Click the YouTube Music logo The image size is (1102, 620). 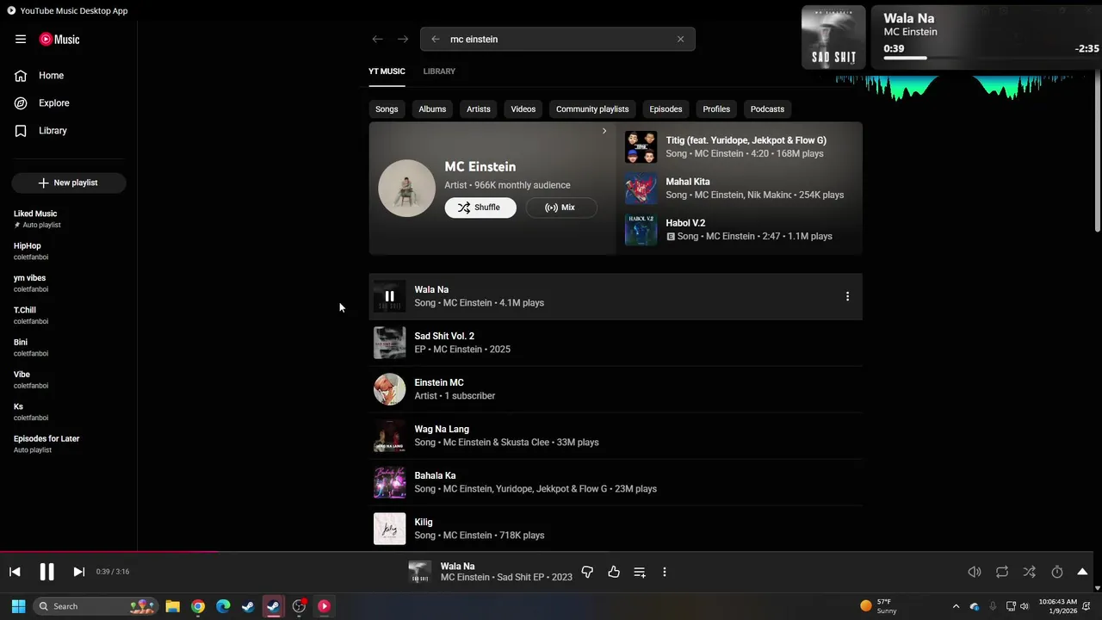pyautogui.click(x=59, y=39)
